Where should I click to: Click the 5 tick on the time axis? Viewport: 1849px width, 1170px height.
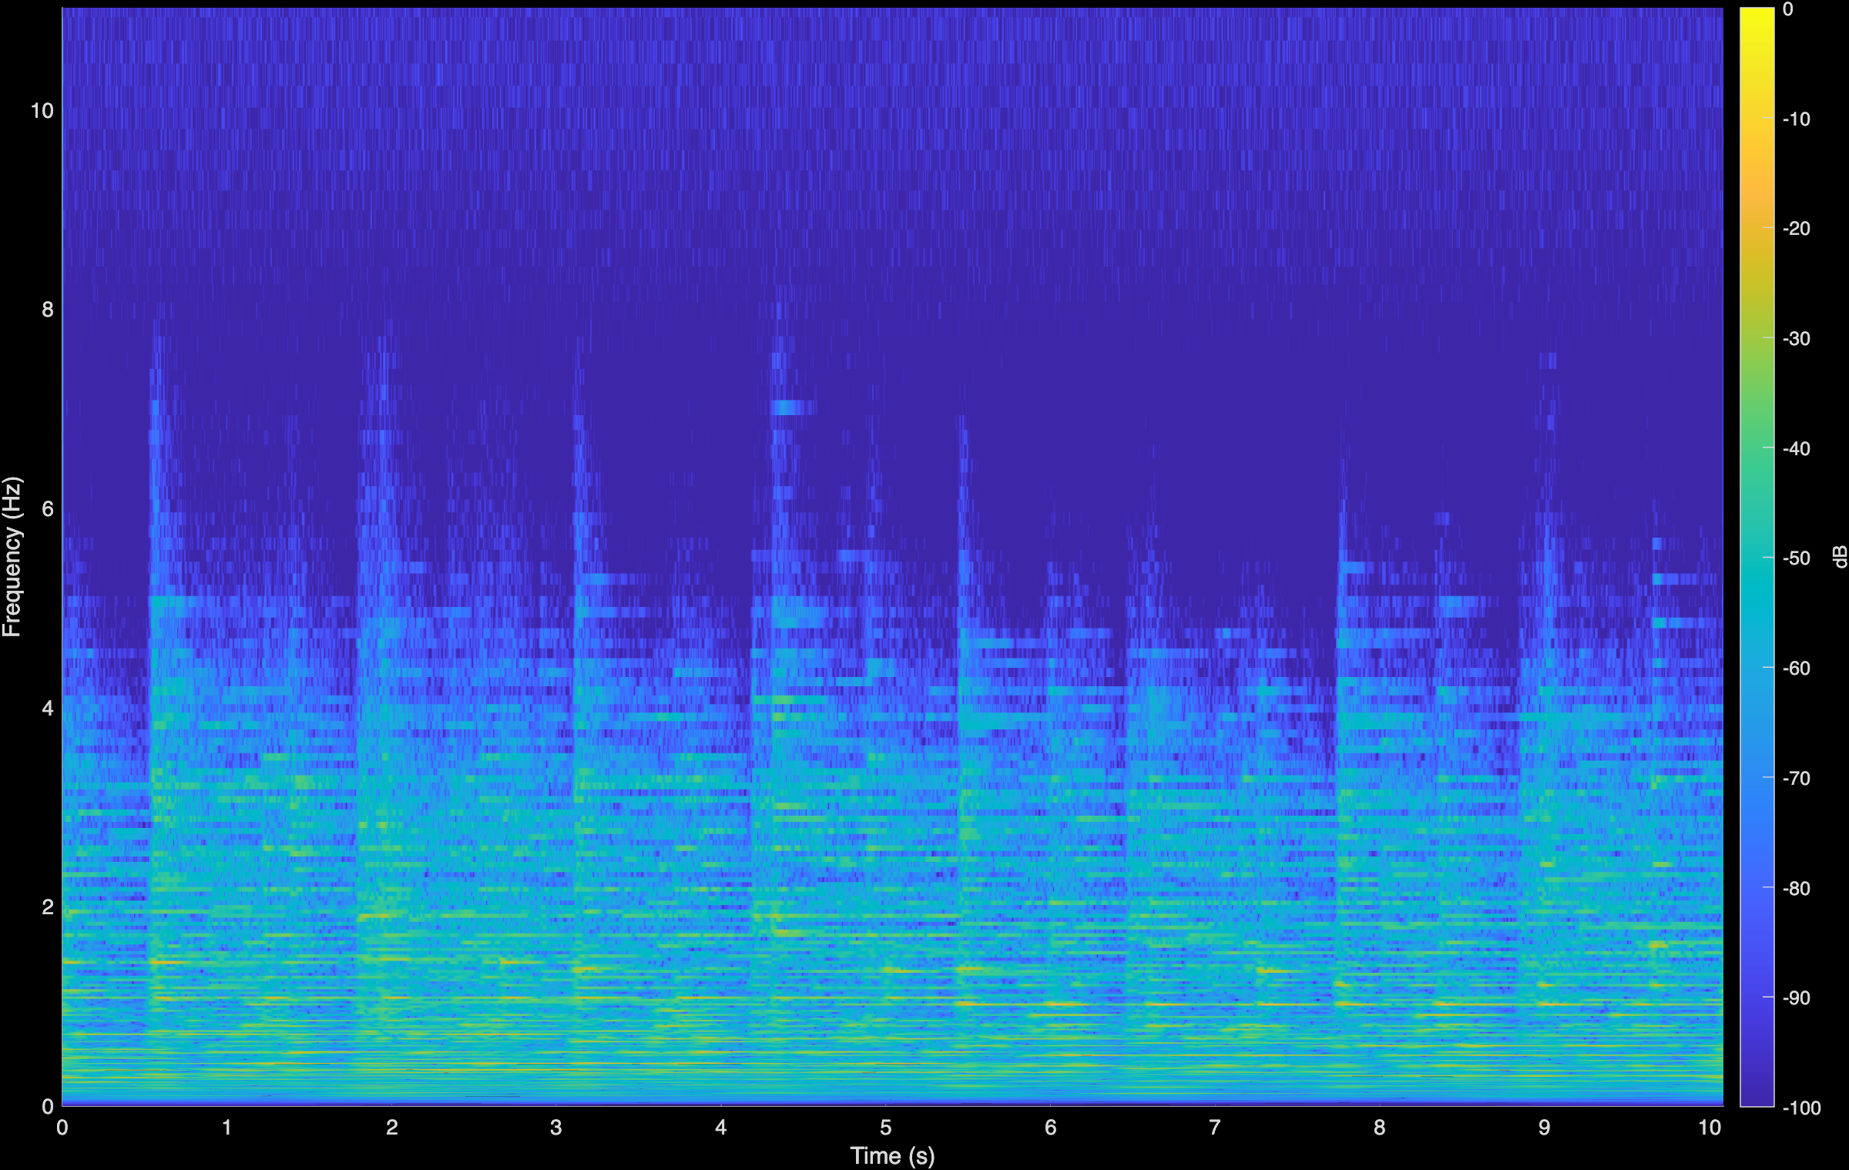pyautogui.click(x=887, y=1126)
